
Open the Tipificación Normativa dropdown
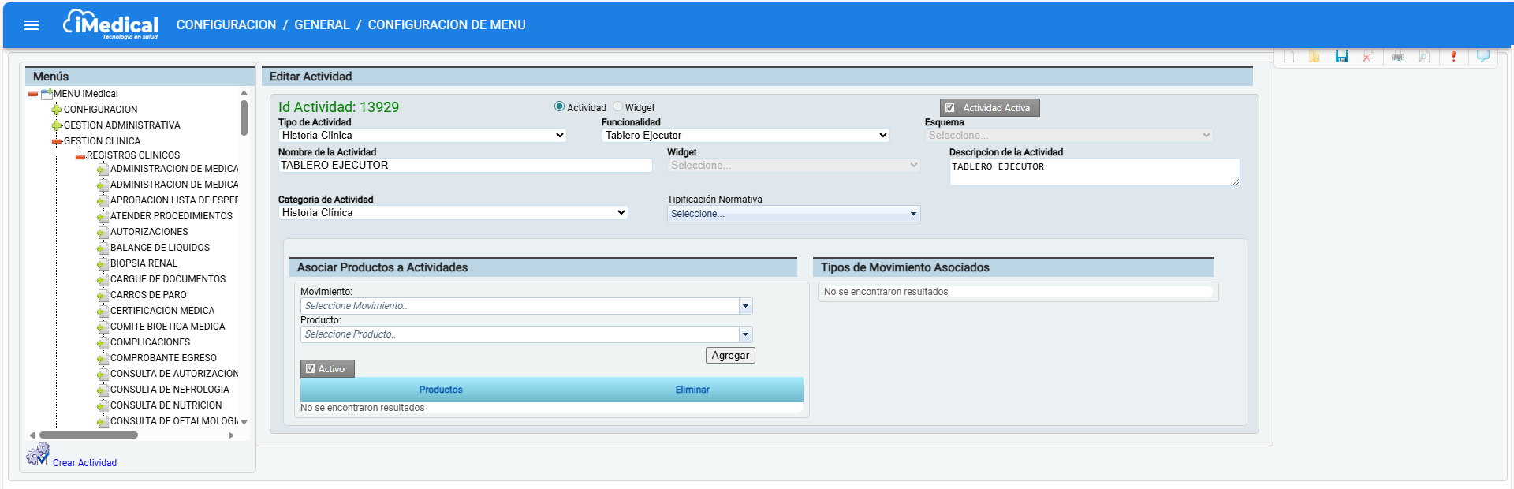point(793,214)
